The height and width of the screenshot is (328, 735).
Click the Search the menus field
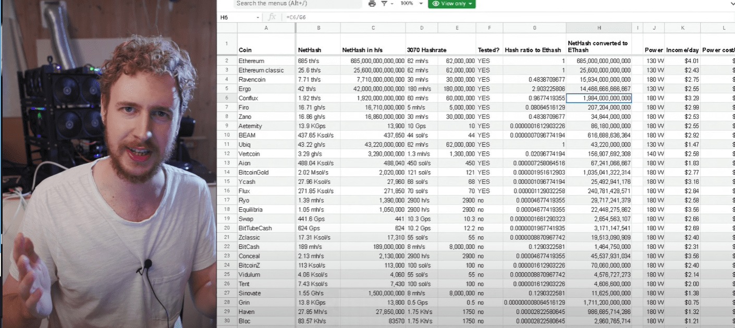coord(297,3)
